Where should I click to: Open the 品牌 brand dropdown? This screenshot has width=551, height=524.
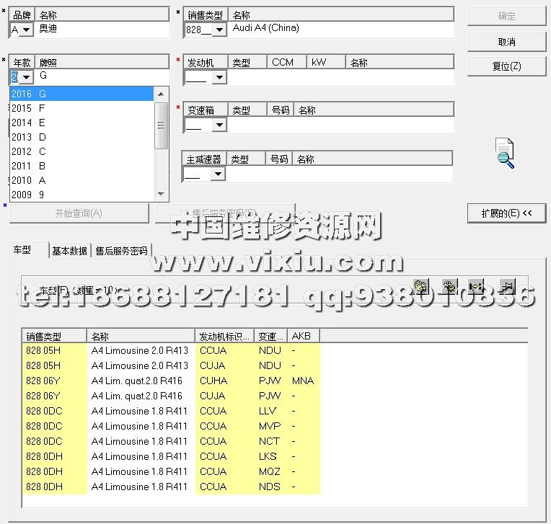[27, 30]
